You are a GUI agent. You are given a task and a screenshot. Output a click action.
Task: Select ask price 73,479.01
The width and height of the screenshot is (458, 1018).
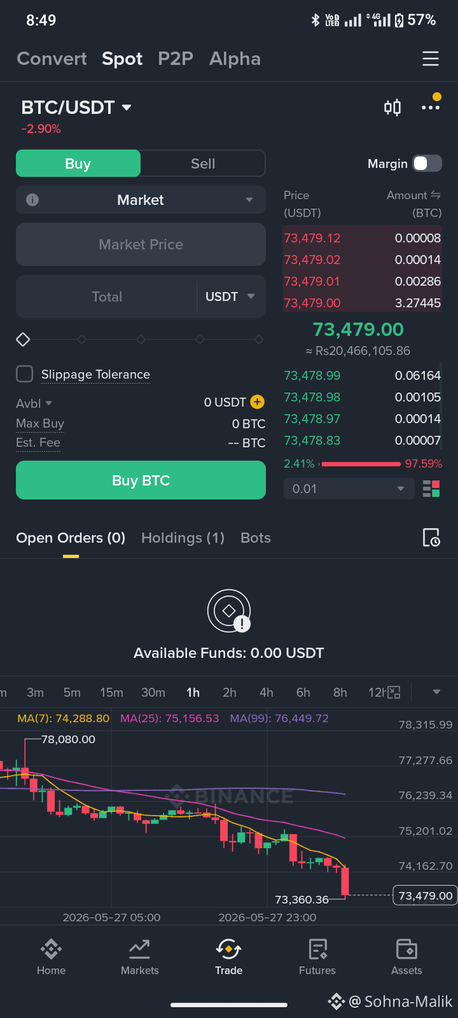pyautogui.click(x=312, y=281)
